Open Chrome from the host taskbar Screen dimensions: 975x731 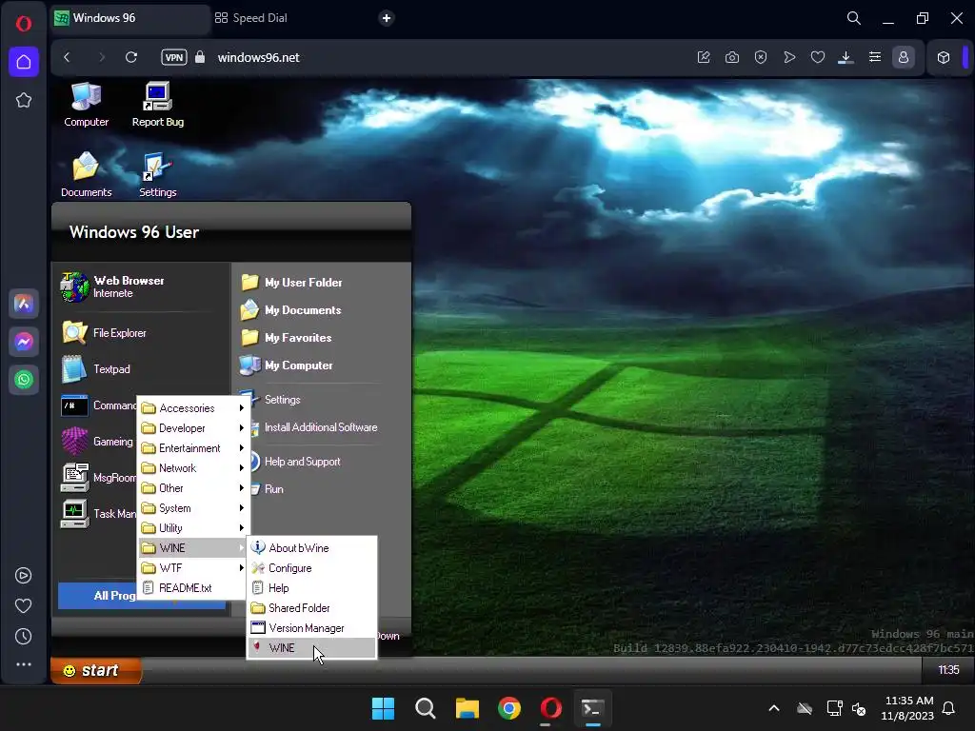(x=509, y=708)
